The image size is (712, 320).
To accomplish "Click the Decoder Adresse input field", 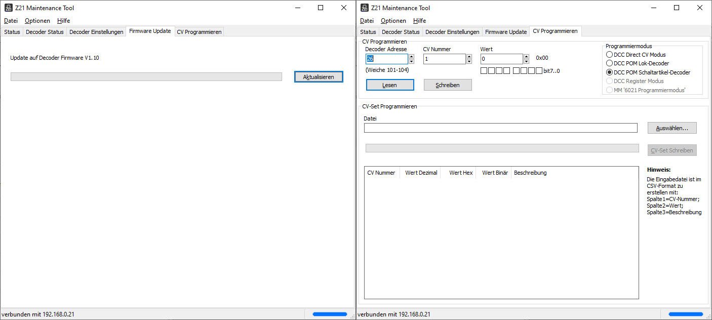I will pos(387,59).
